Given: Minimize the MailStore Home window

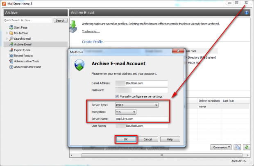Looking at the screenshot, I should 229,3.
